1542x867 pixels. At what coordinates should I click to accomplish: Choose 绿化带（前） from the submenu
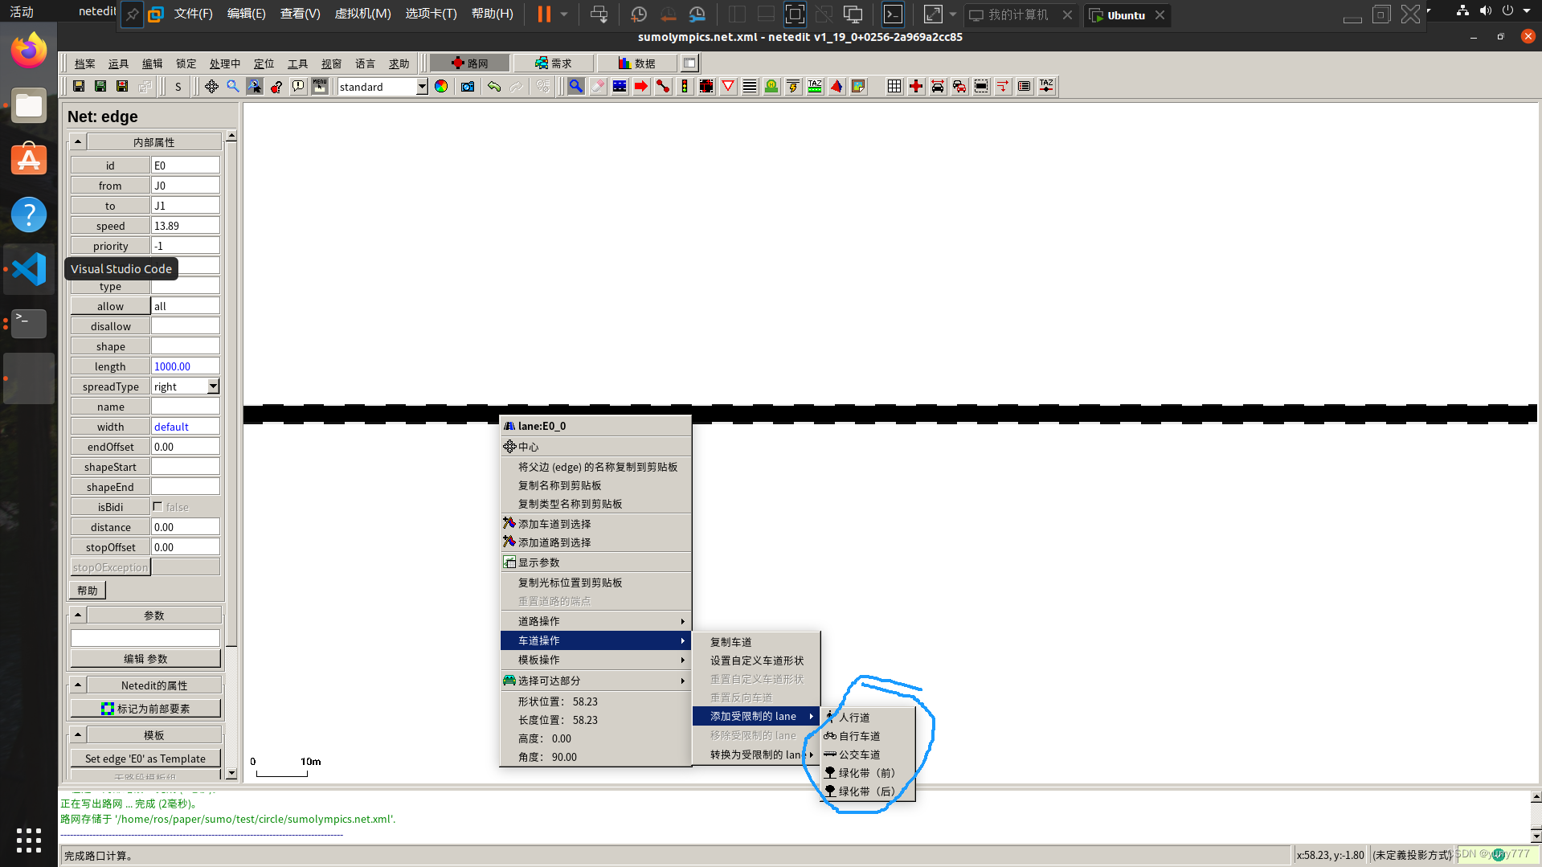tap(868, 773)
